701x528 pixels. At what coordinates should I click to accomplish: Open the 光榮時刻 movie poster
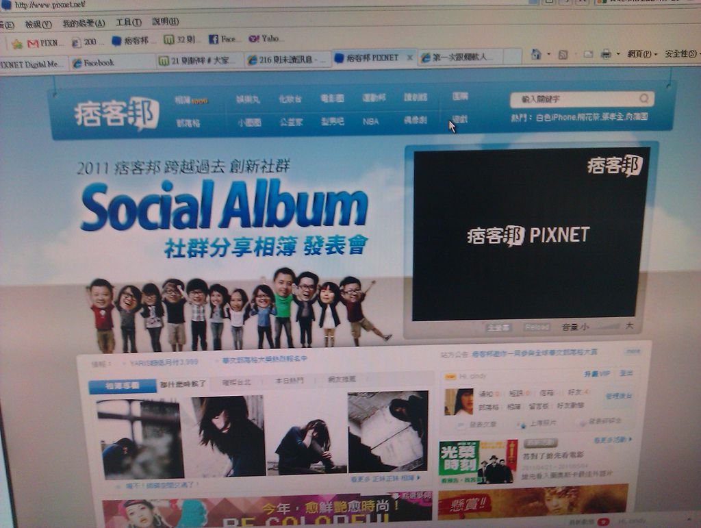pyautogui.click(x=478, y=462)
